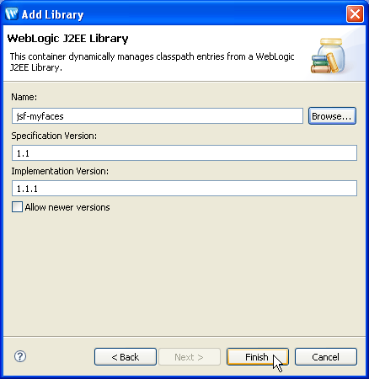This screenshot has height=379, width=369.
Task: Focus the Specification Version field
Action: tap(184, 153)
